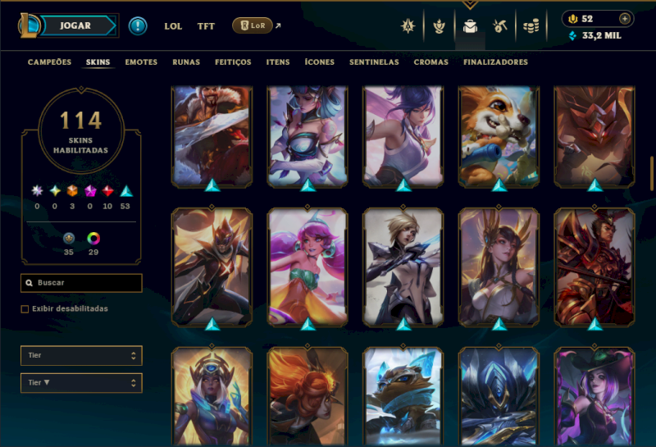The width and height of the screenshot is (656, 447).
Task: Expand the first Tier dropdown
Action: click(x=81, y=355)
